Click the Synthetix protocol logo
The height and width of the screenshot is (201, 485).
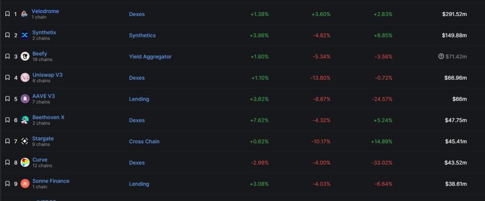click(x=25, y=35)
